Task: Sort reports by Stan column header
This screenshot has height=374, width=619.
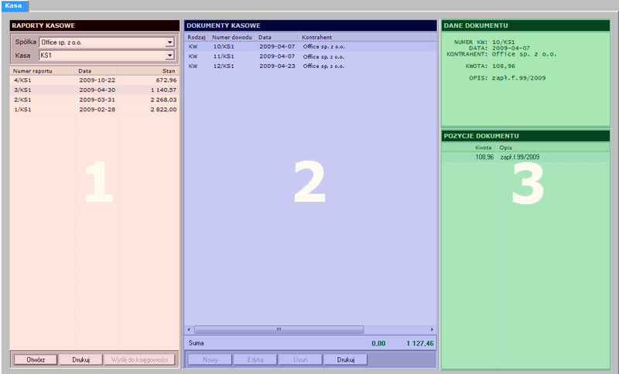Action: click(148, 71)
